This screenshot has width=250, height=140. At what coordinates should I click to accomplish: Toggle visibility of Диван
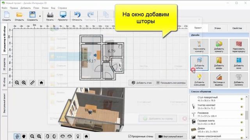coord(242,130)
